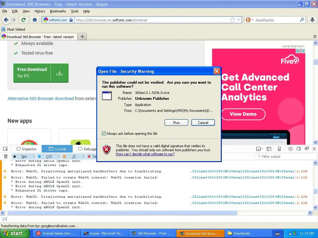Click Run in the Security Warning dialog

click(176, 123)
